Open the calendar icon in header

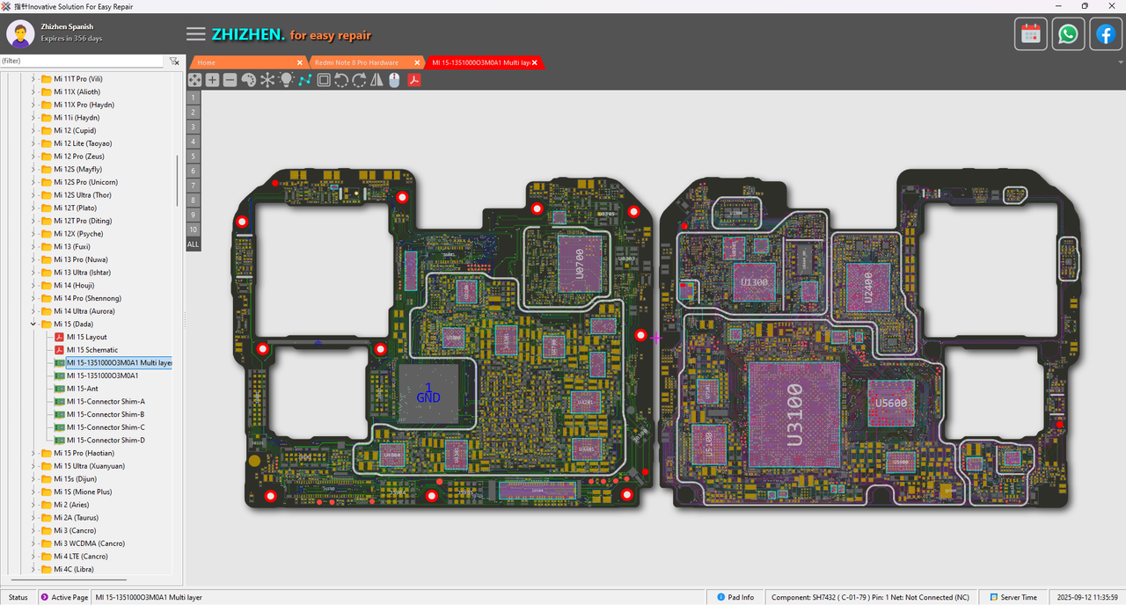point(1031,34)
